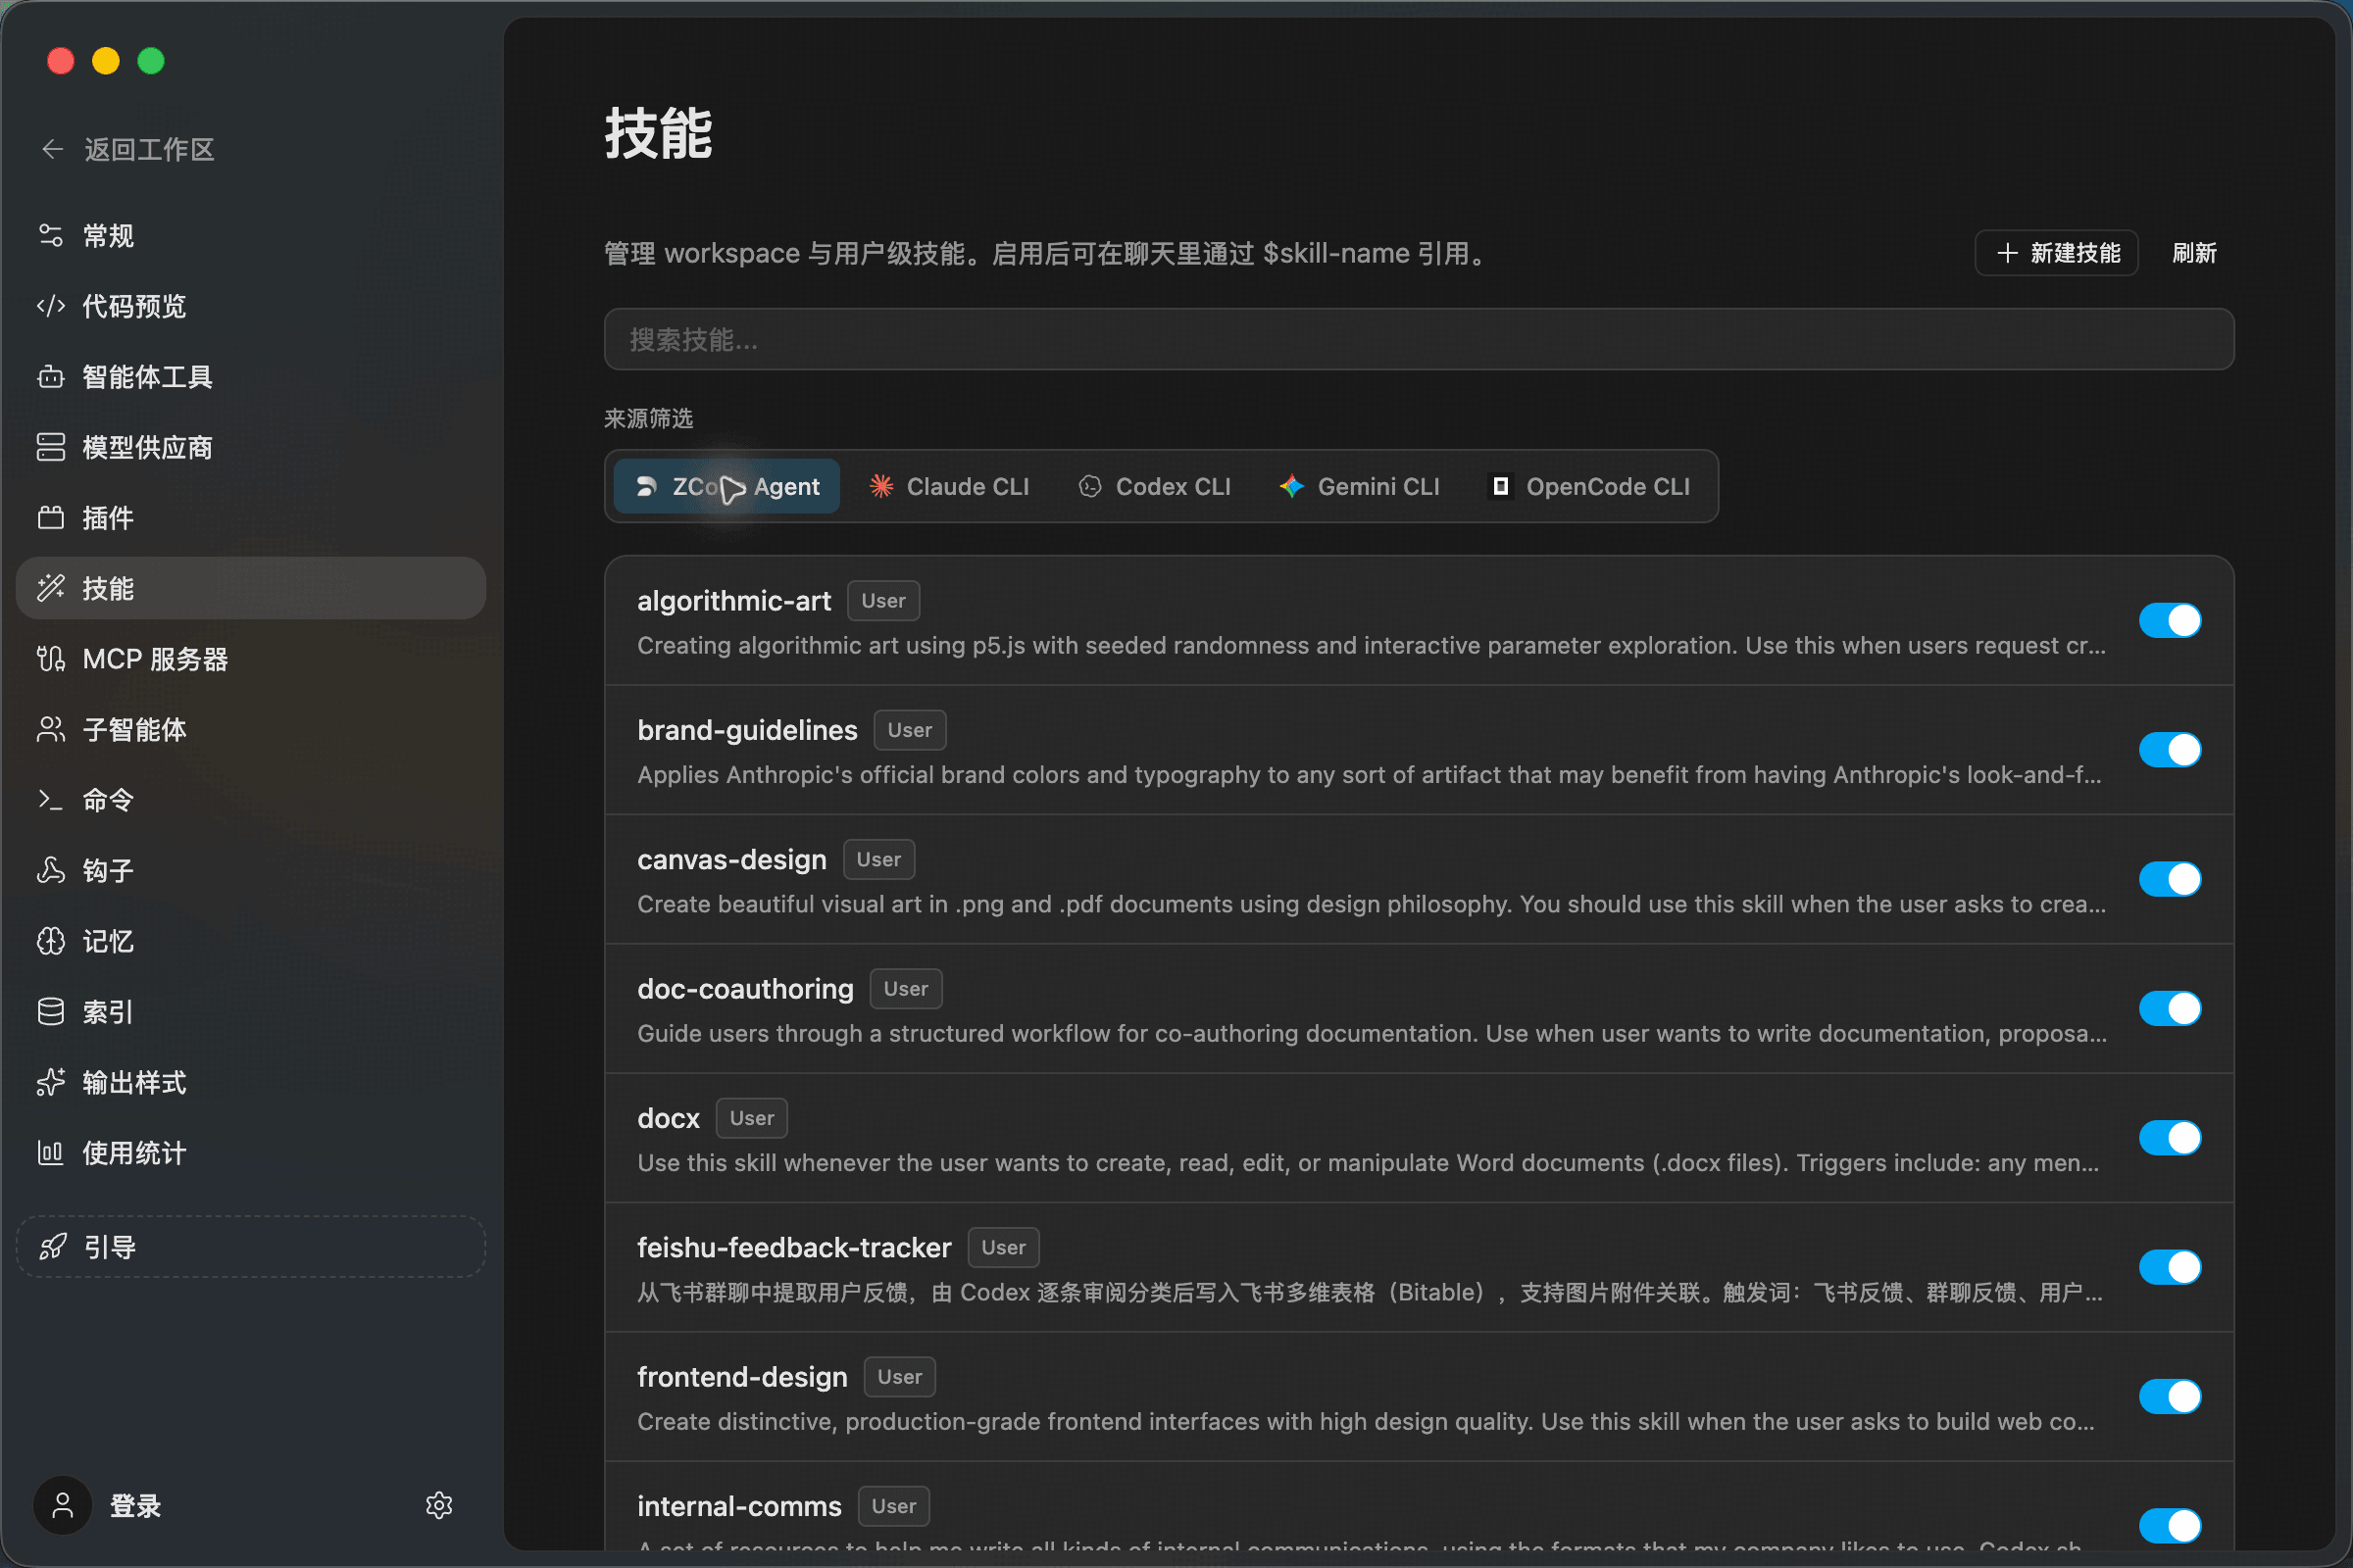Switch off the docx skill toggle

pyautogui.click(x=2170, y=1137)
